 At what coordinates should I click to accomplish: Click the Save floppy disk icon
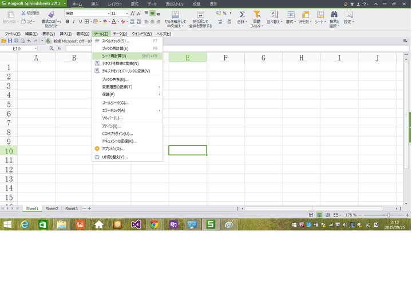10,41
